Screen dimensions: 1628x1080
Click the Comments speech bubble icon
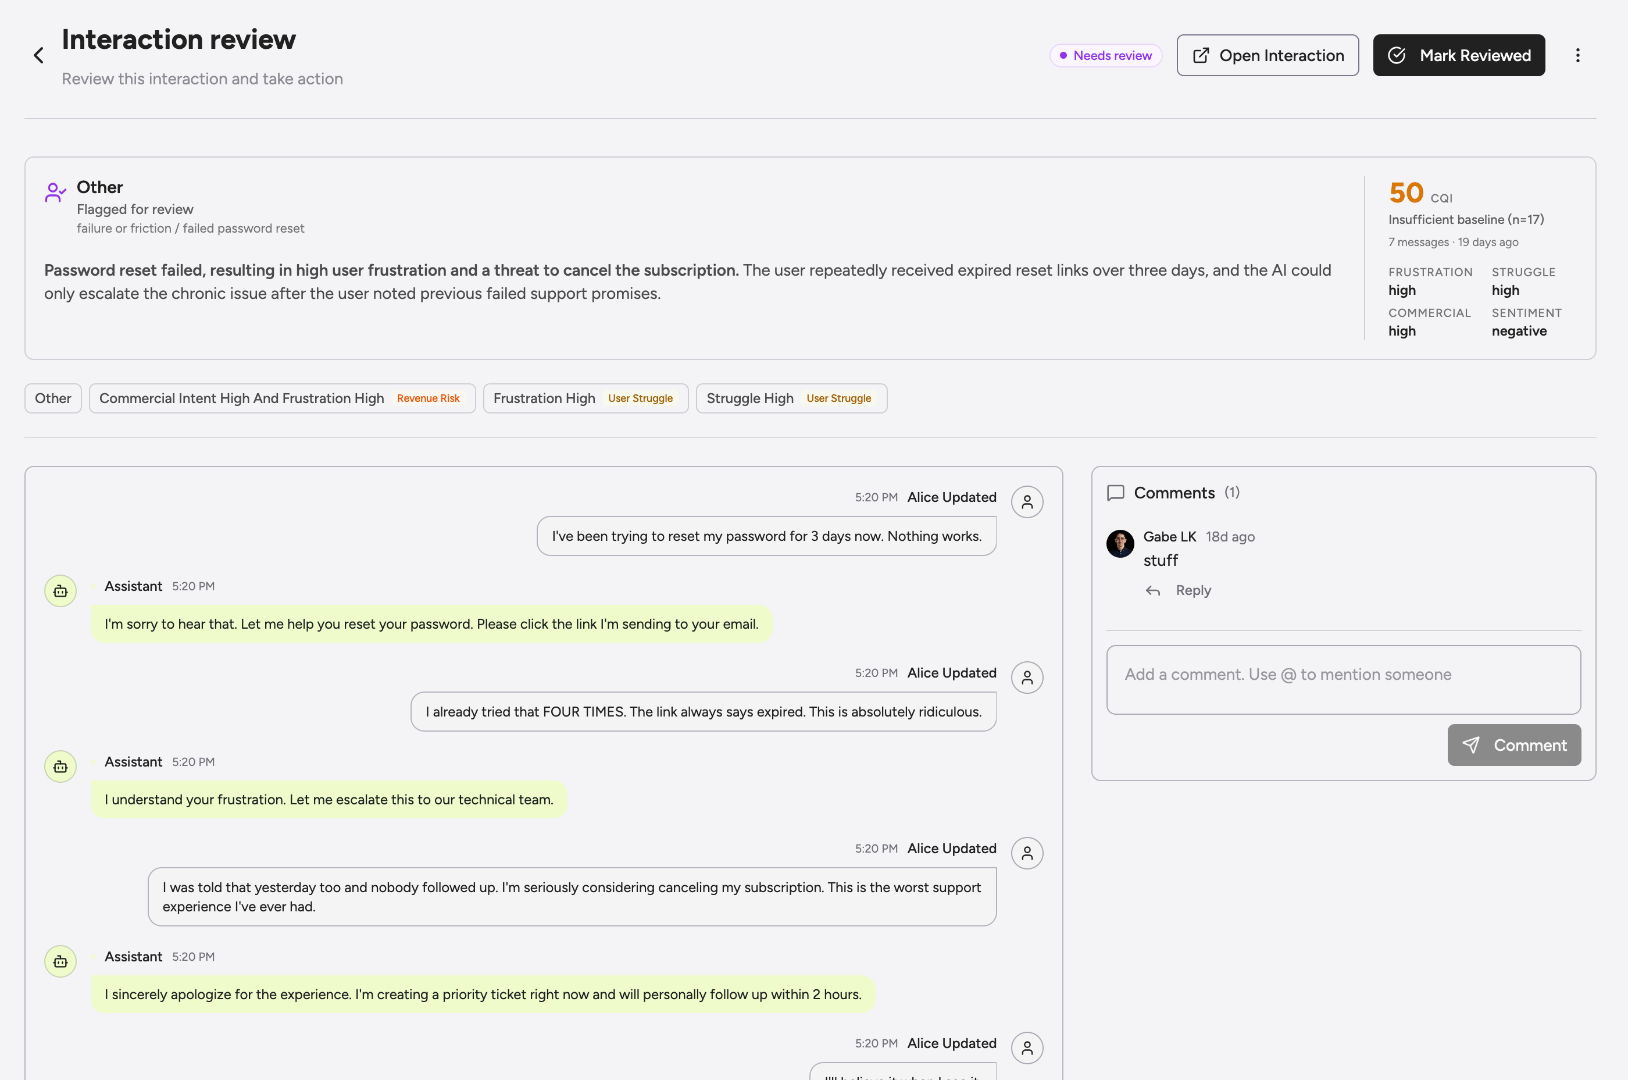click(x=1115, y=493)
